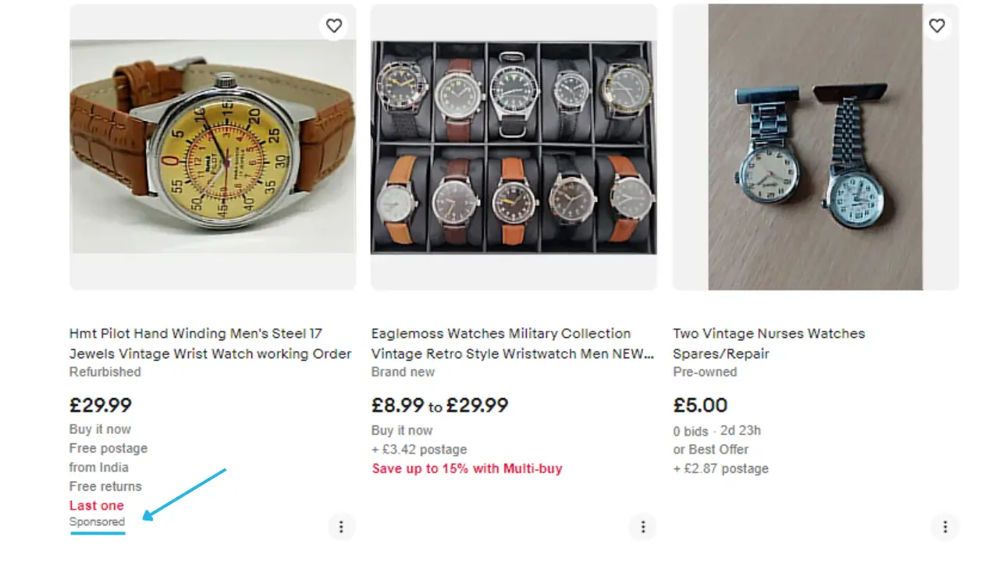
Task: Click the yellow HMT watch photo
Action: 212,146
